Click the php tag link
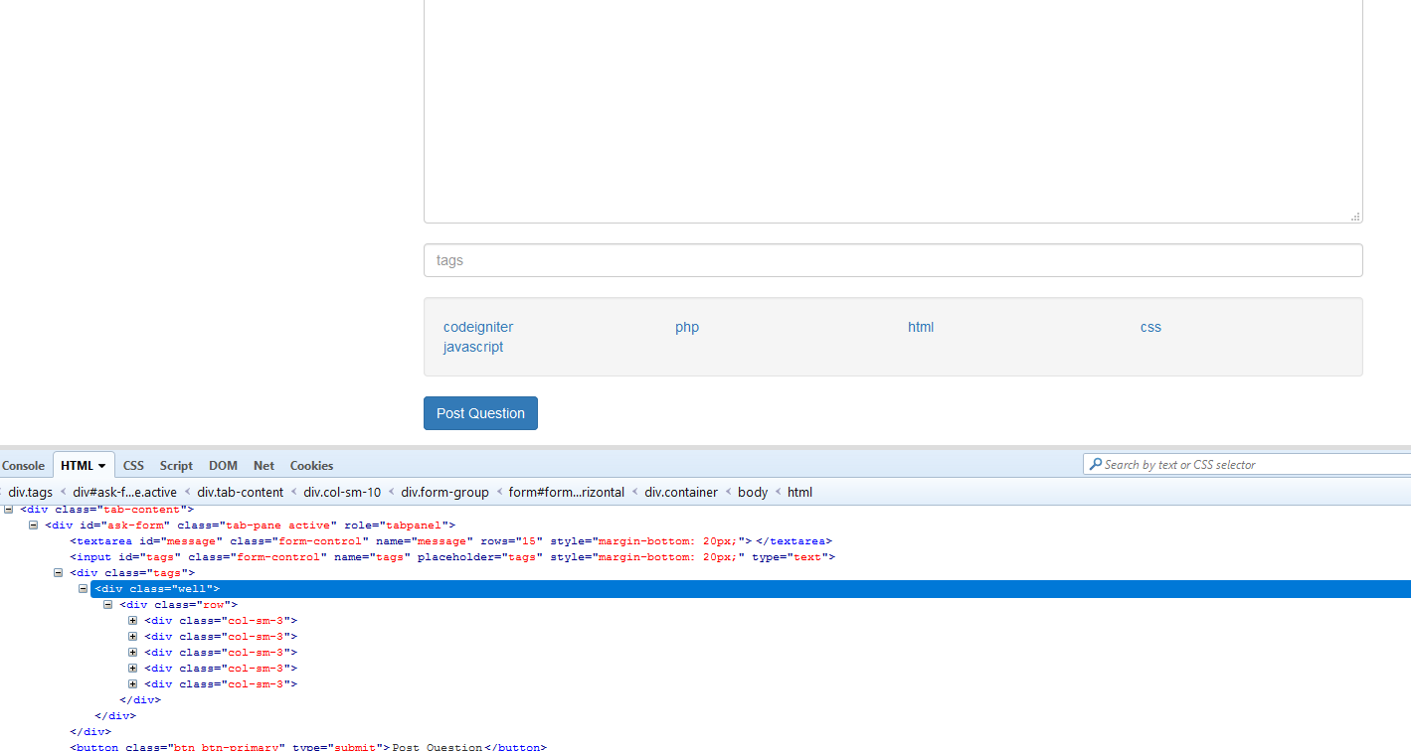Screen dimensions: 1411x751 (687, 327)
